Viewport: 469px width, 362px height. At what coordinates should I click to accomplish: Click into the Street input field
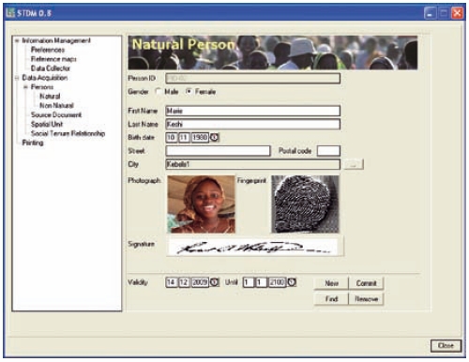pyautogui.click(x=218, y=151)
